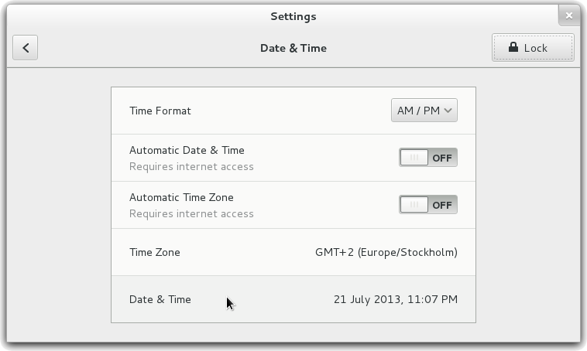Click 21 July 2013, 11:07 PM value
Screen dimensions: 587x351
click(x=396, y=299)
